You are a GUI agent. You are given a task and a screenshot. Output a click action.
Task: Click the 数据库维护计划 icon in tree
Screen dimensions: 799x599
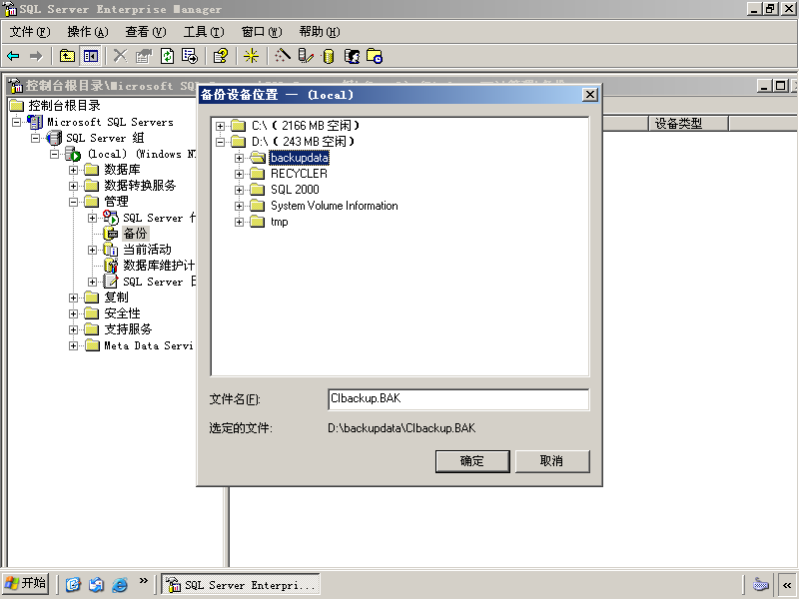[111, 266]
